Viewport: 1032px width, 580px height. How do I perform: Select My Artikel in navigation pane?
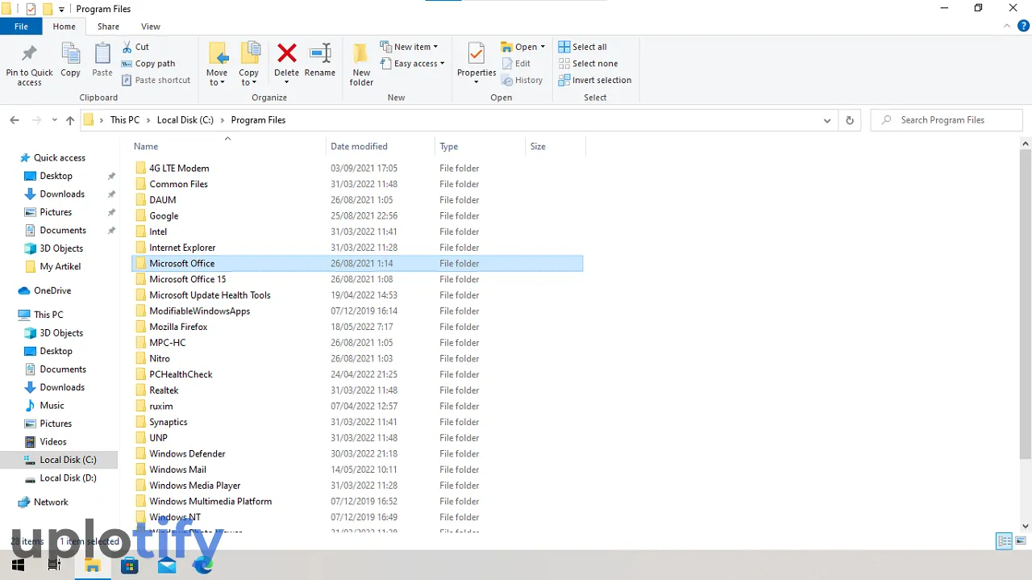coord(60,267)
